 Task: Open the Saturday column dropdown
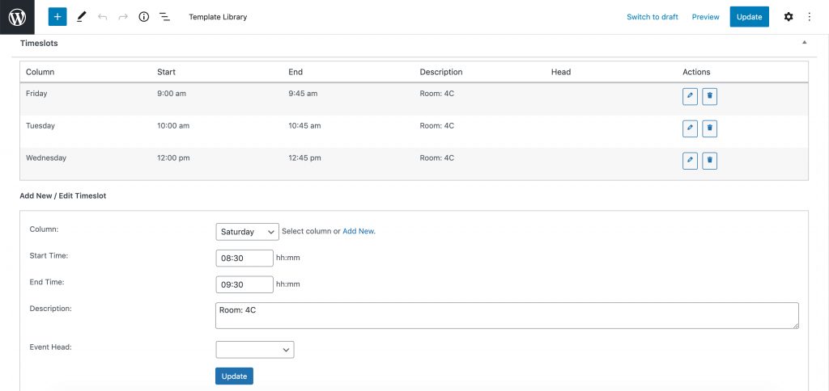point(248,232)
